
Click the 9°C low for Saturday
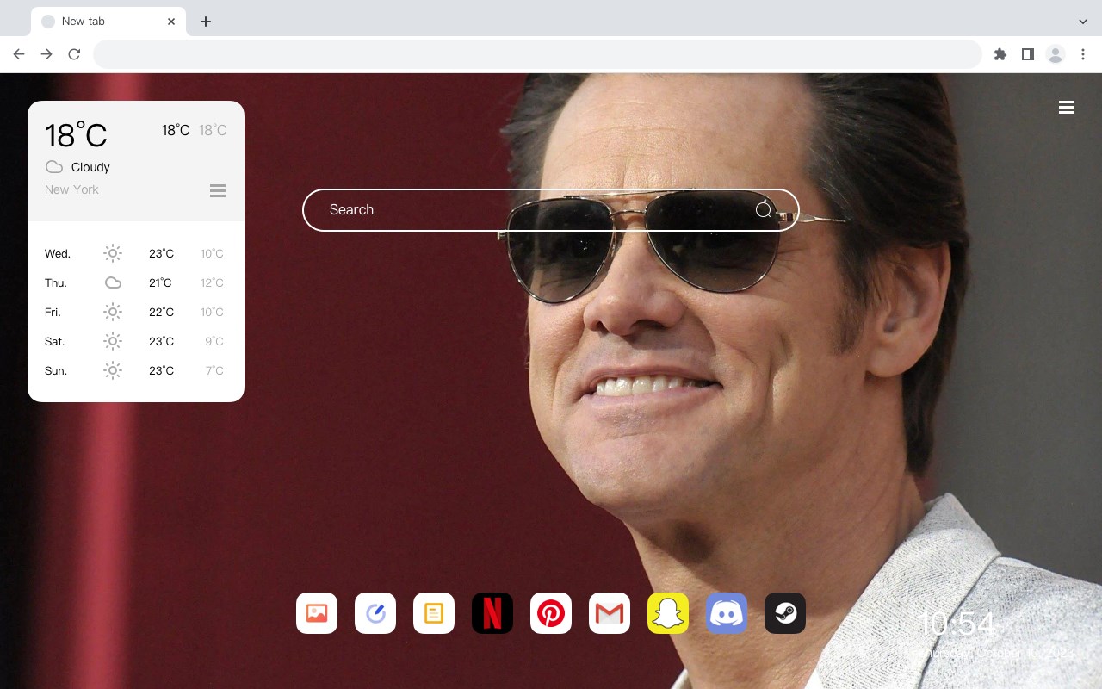coord(214,341)
